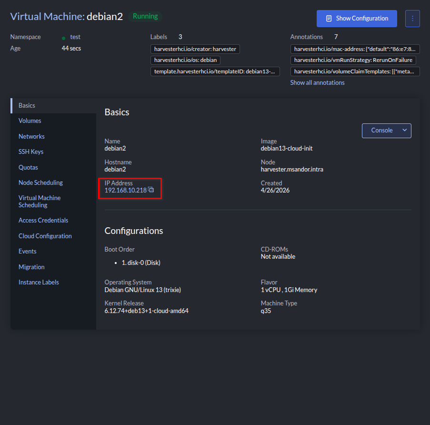The width and height of the screenshot is (430, 425).
Task: Expand the Console dropdown arrow
Action: click(405, 131)
